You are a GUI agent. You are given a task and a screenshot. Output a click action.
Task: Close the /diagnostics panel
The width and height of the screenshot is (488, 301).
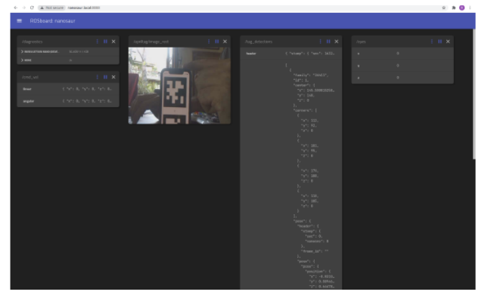(x=113, y=41)
